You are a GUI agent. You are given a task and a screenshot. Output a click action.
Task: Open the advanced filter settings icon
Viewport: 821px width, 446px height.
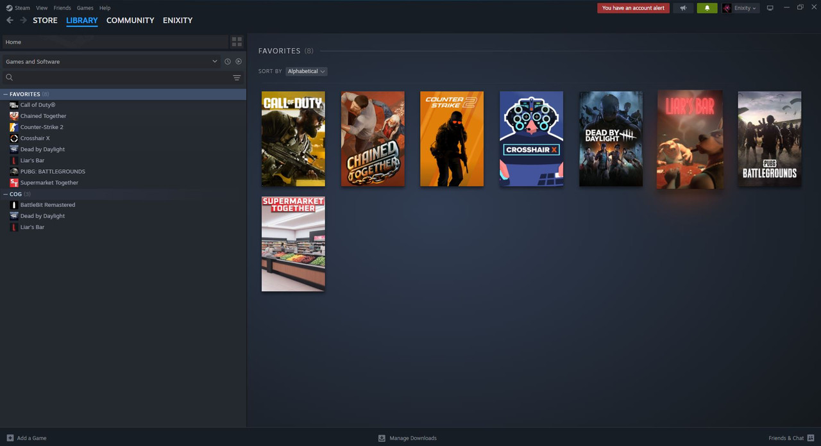(237, 78)
